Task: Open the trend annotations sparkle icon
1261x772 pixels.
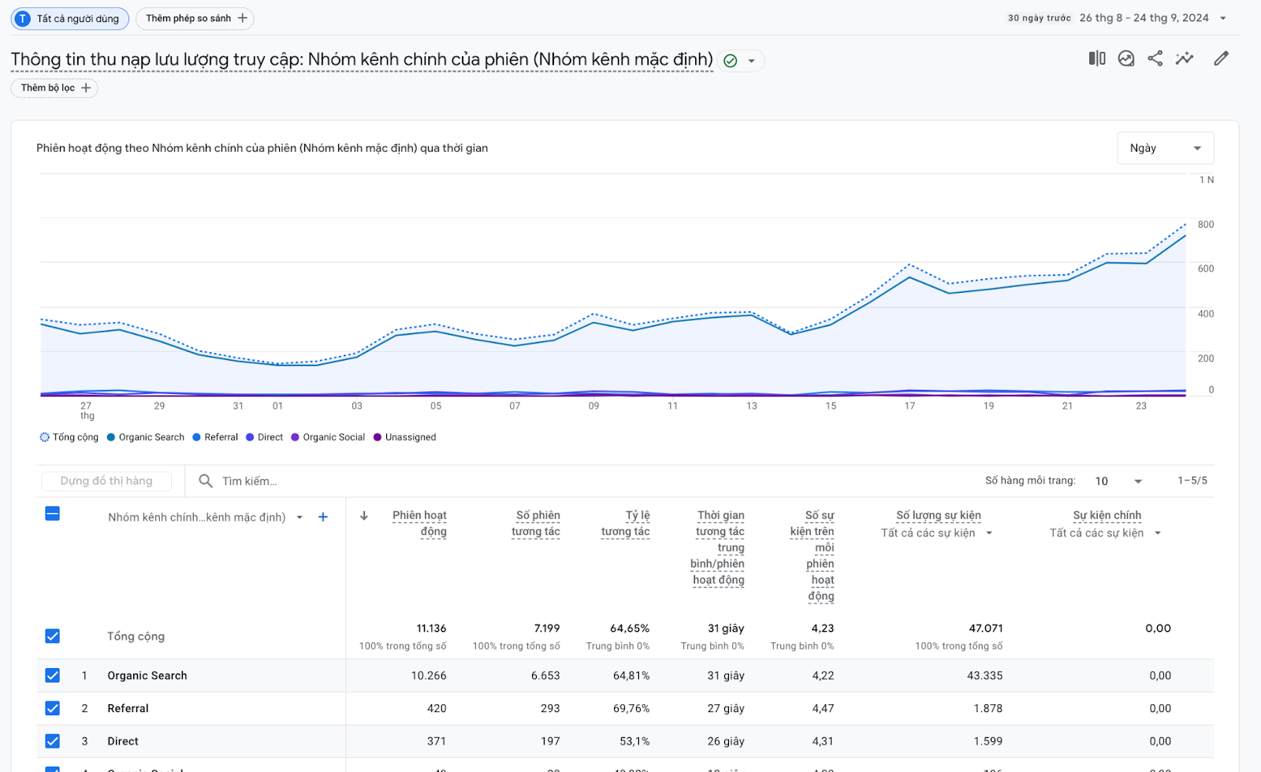Action: point(1185,58)
